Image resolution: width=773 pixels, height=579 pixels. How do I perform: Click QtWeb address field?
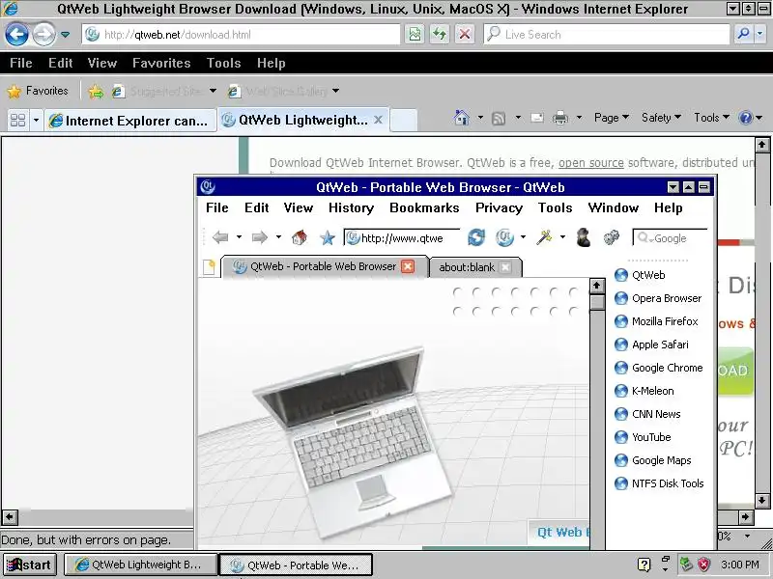coord(402,238)
